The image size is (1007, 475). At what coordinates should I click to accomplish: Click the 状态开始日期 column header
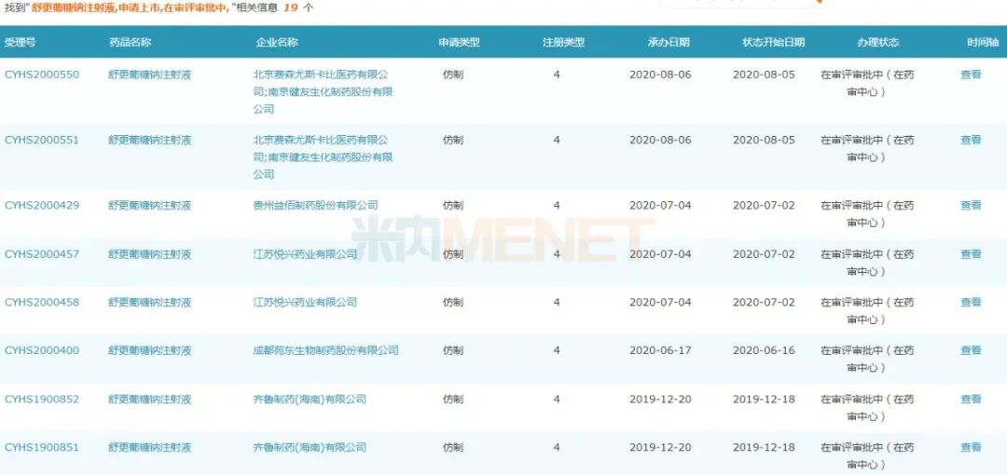(x=773, y=42)
